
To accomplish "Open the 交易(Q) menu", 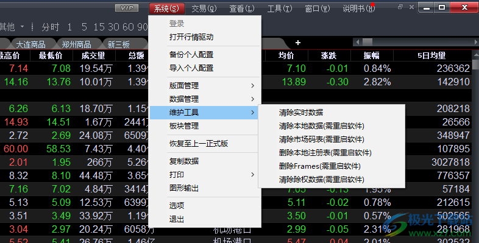I will coord(204,9).
